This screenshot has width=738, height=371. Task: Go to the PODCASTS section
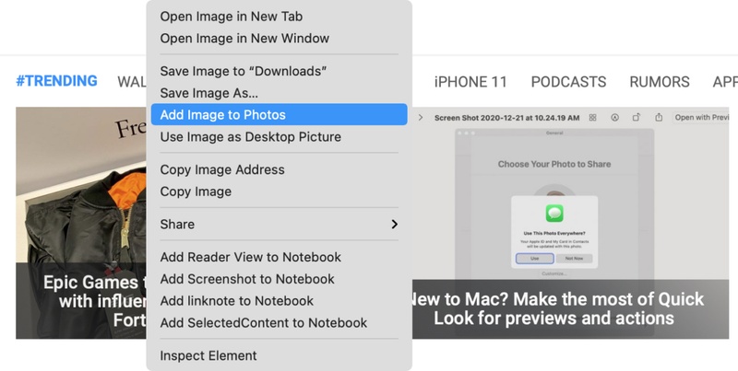[568, 82]
